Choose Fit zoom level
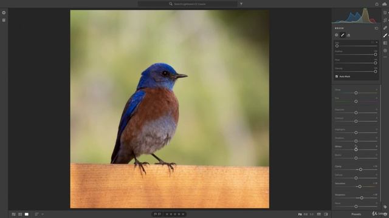This screenshot has height=218, width=389. (300, 214)
